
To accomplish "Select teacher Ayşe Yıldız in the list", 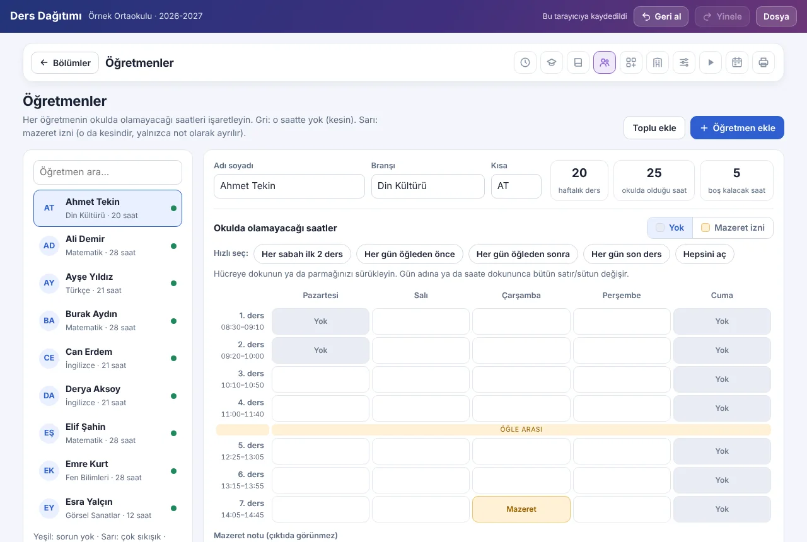I will tap(108, 283).
